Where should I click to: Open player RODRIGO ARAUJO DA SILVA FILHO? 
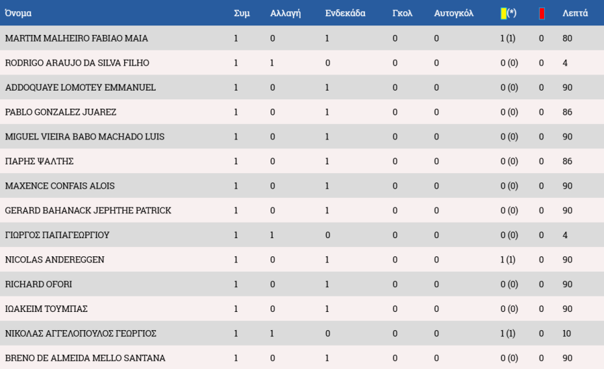(x=77, y=63)
